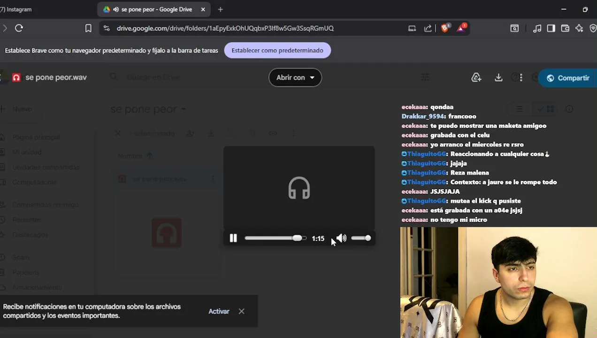
Task: Sort by Nombre column header
Action: pyautogui.click(x=130, y=156)
